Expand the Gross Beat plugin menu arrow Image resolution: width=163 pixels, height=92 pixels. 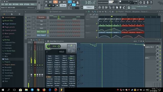pos(46,41)
